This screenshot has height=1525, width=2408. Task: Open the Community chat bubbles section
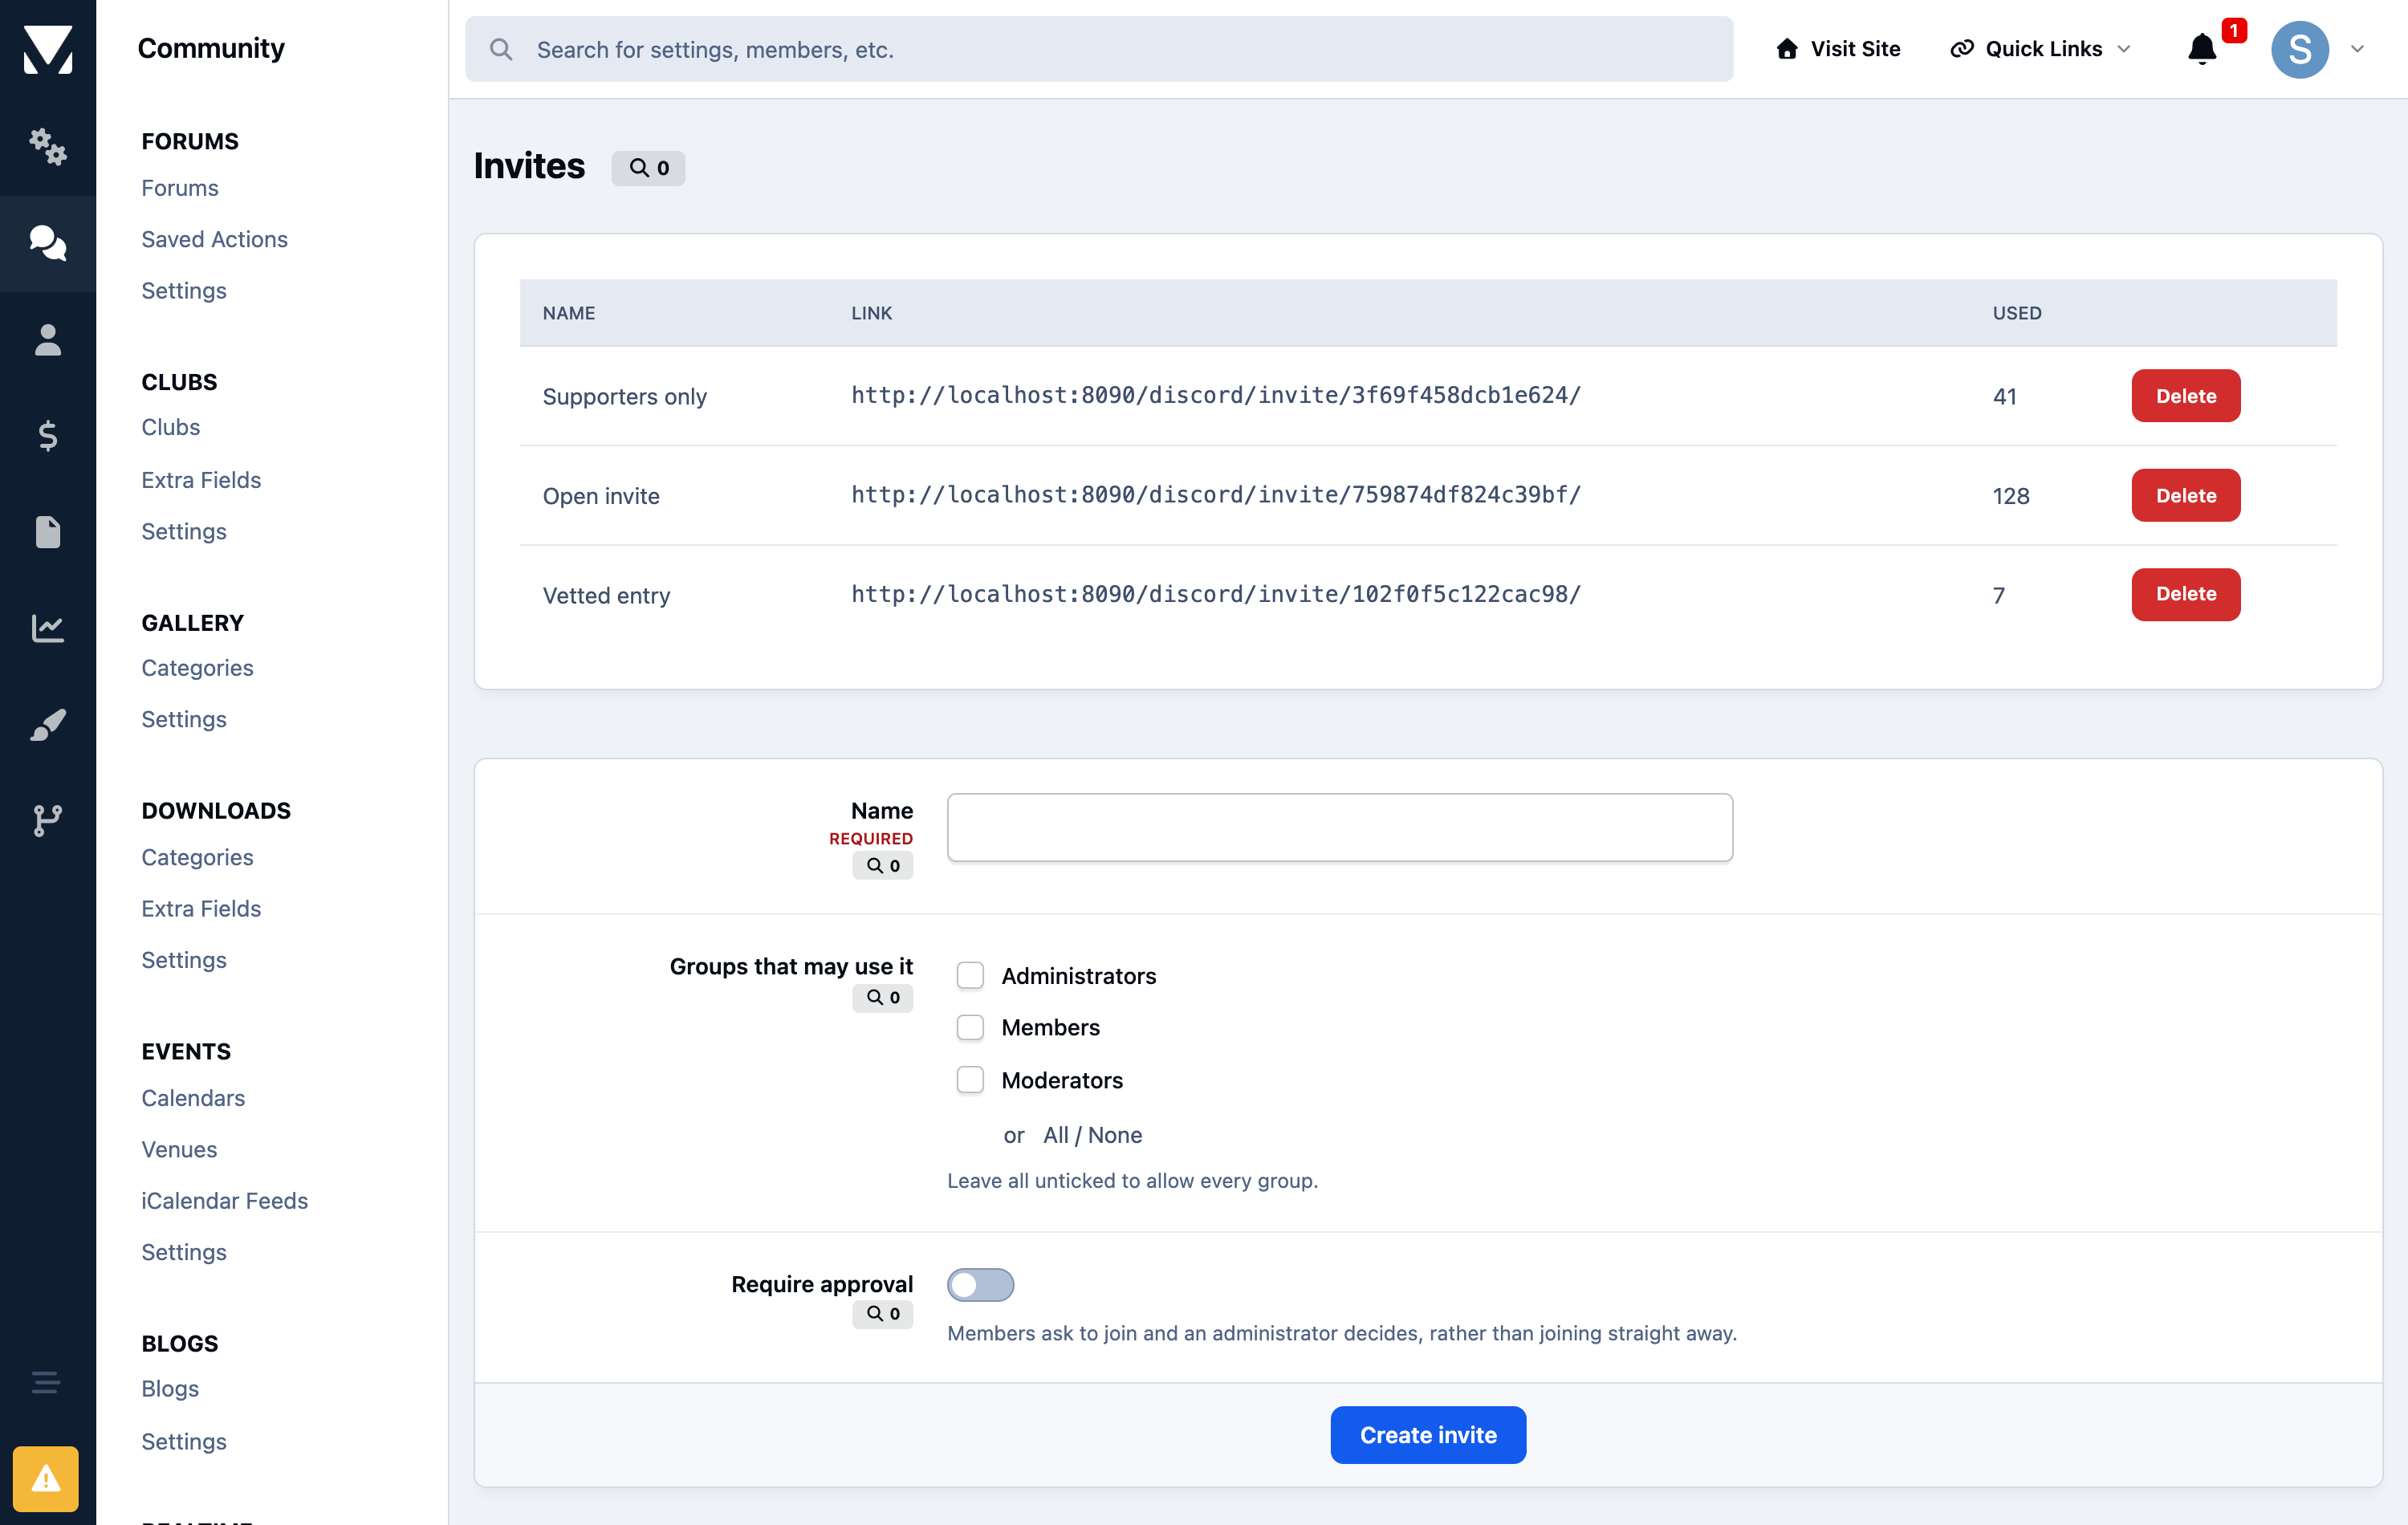pyautogui.click(x=48, y=243)
